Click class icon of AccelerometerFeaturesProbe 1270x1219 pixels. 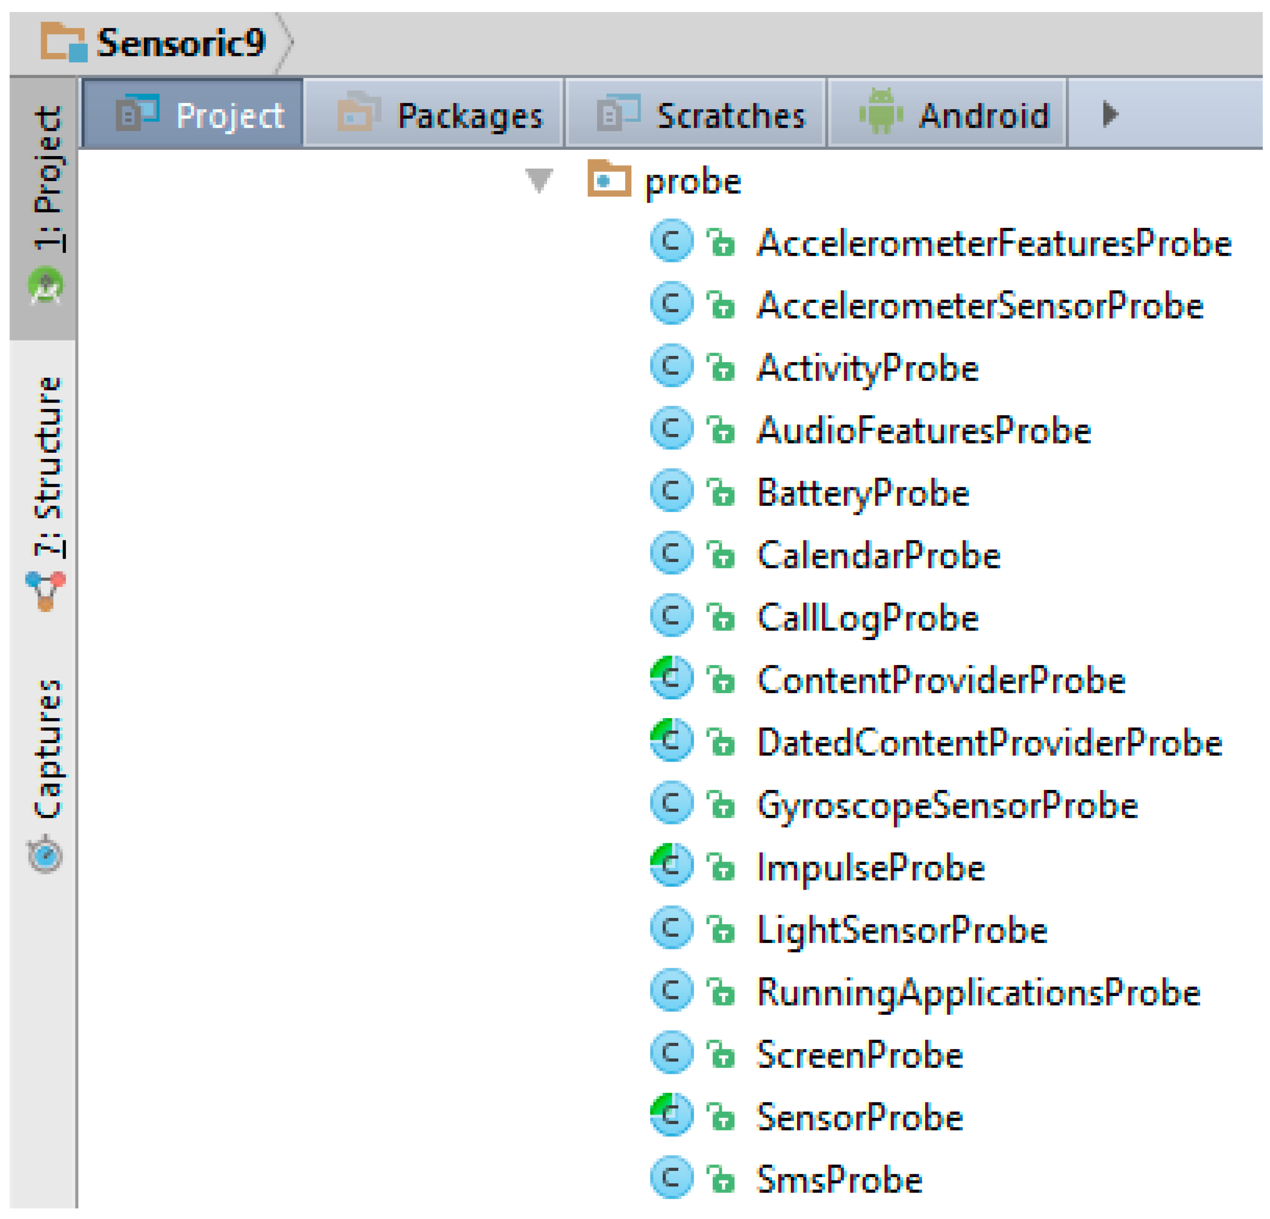(671, 241)
